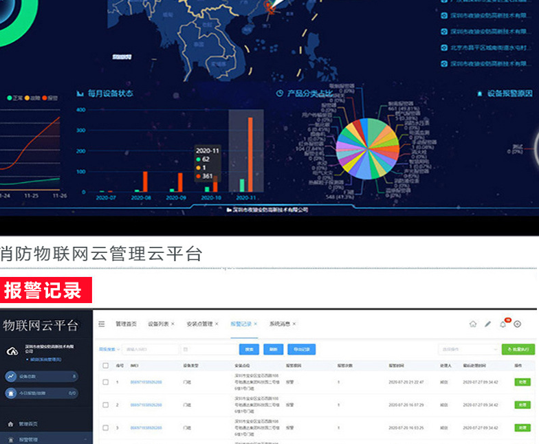Toggle 故障 yellow legend item

pos(32,98)
